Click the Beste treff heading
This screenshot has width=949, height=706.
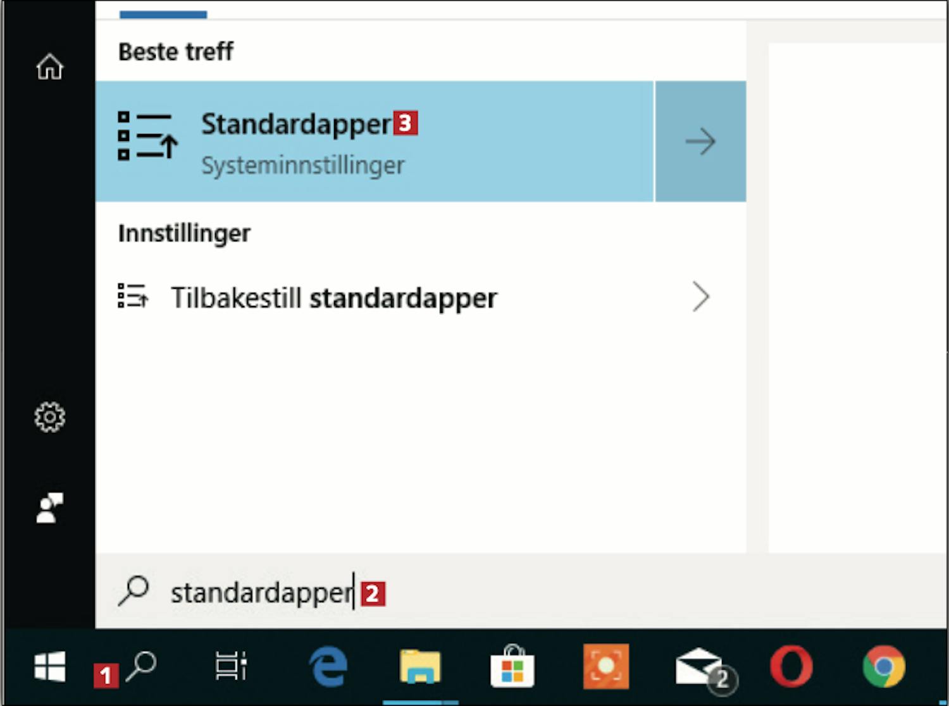[x=176, y=52]
